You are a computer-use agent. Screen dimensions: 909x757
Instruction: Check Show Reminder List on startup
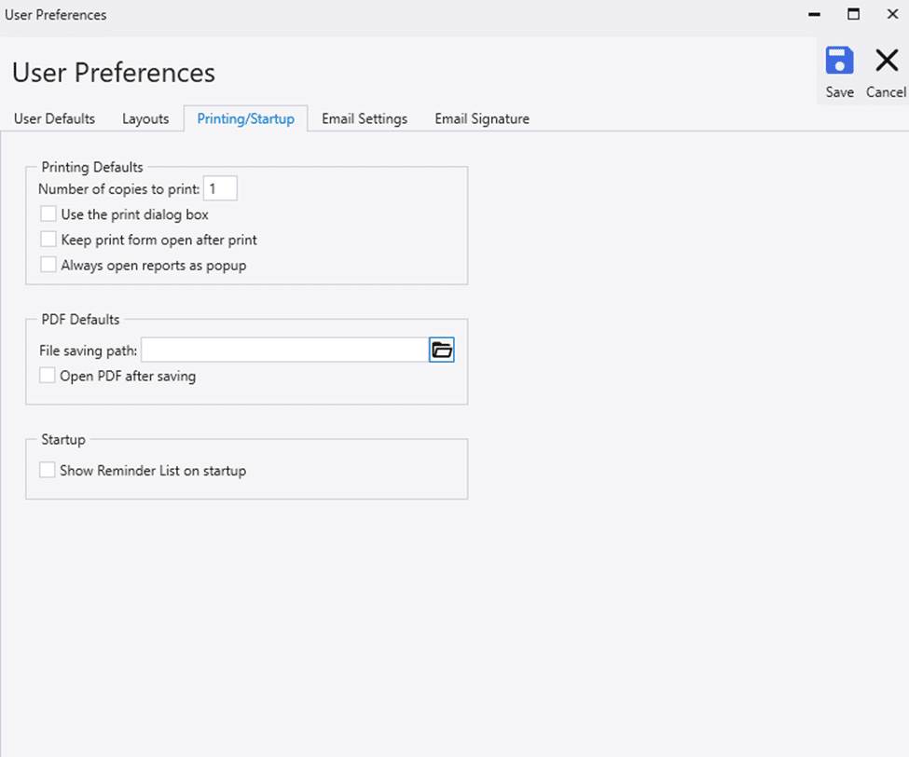click(47, 470)
